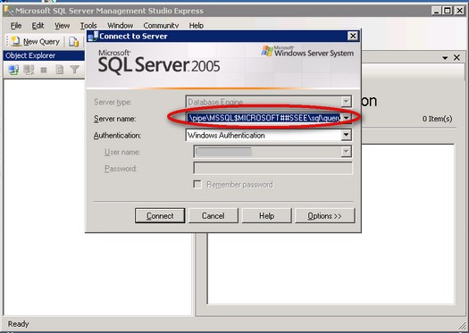Image resolution: width=469 pixels, height=333 pixels.
Task: Open the Tools menu
Action: (x=88, y=26)
